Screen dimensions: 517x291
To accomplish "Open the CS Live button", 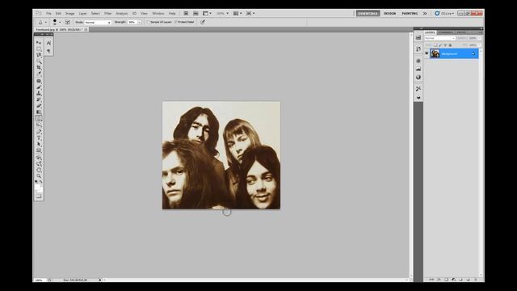I will 444,13.
